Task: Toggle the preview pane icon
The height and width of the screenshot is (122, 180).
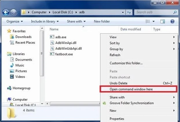Action: tap(163, 21)
